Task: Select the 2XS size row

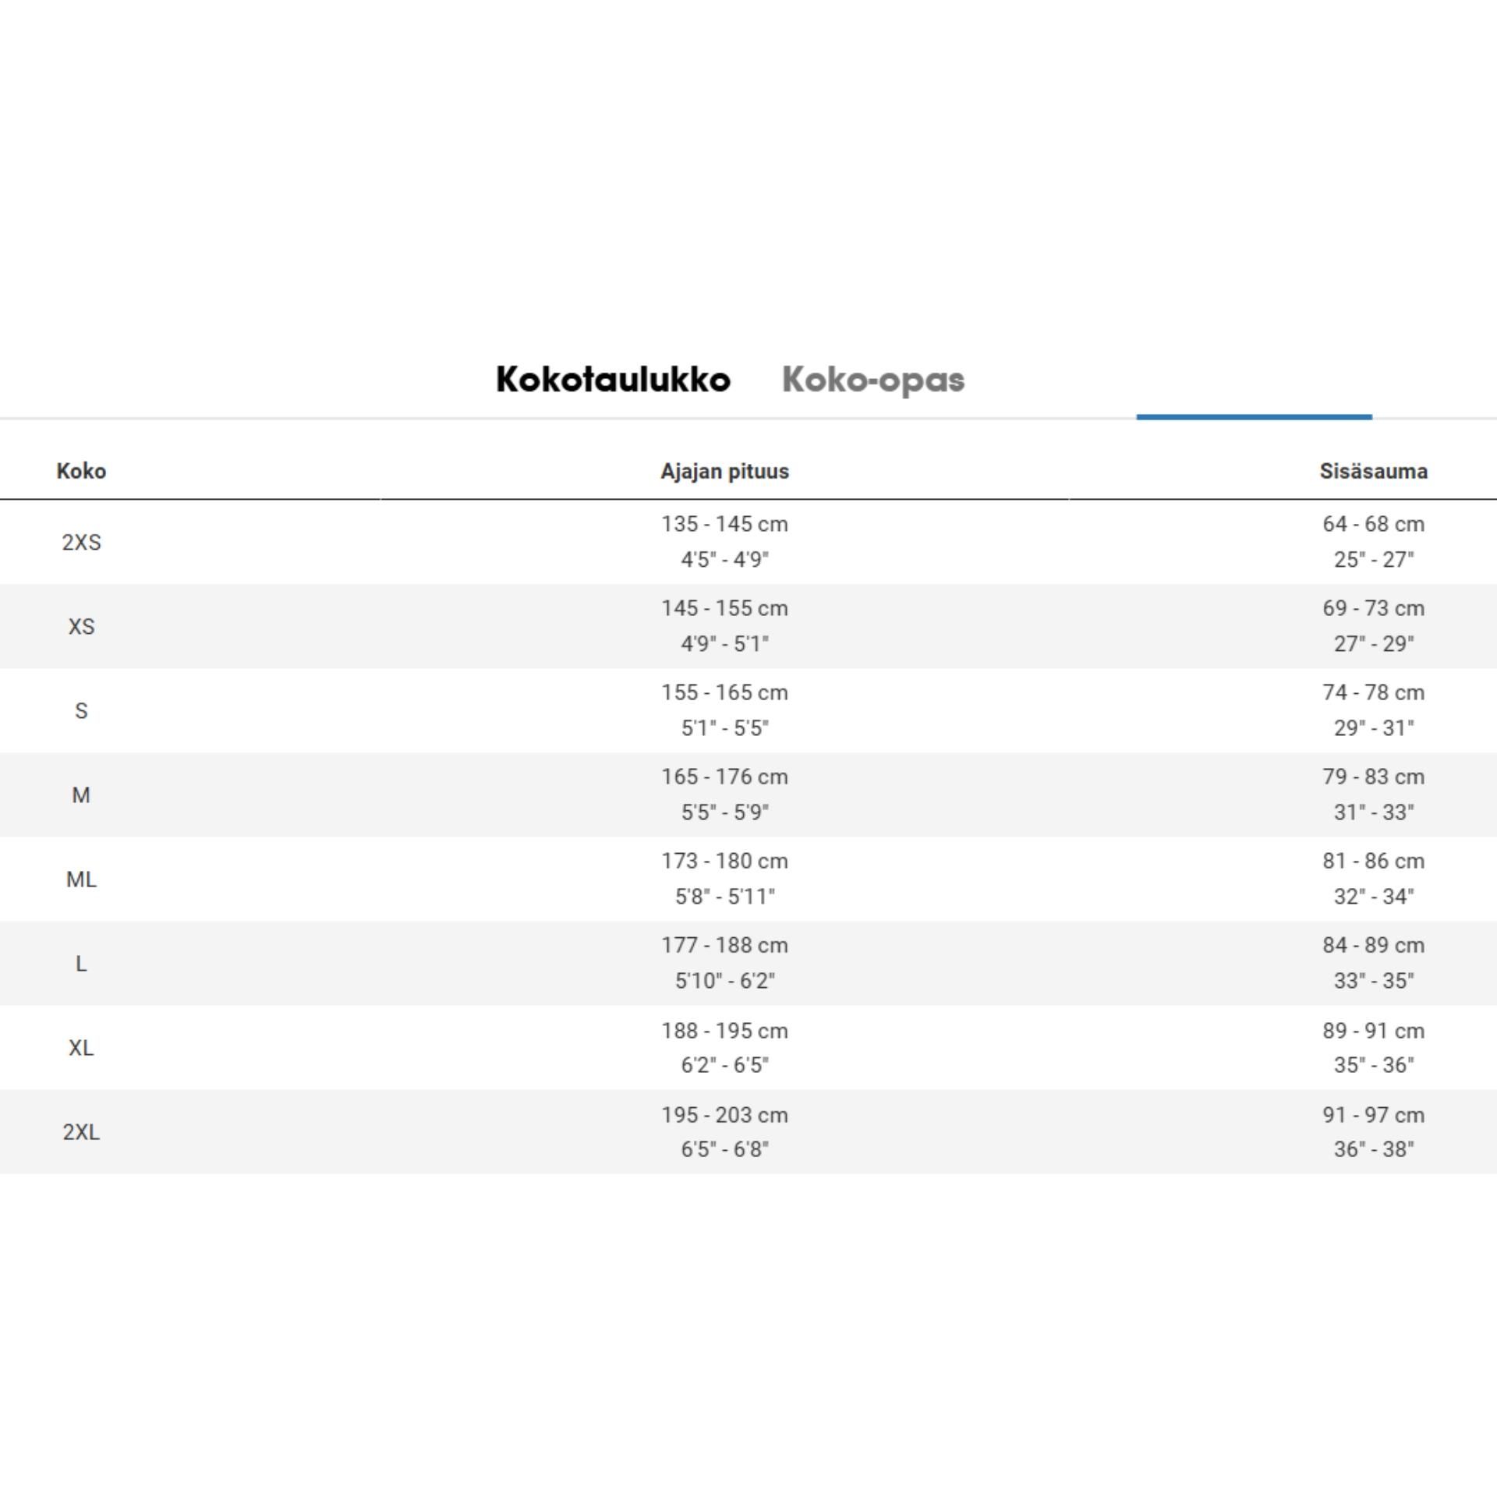Action: [x=748, y=542]
